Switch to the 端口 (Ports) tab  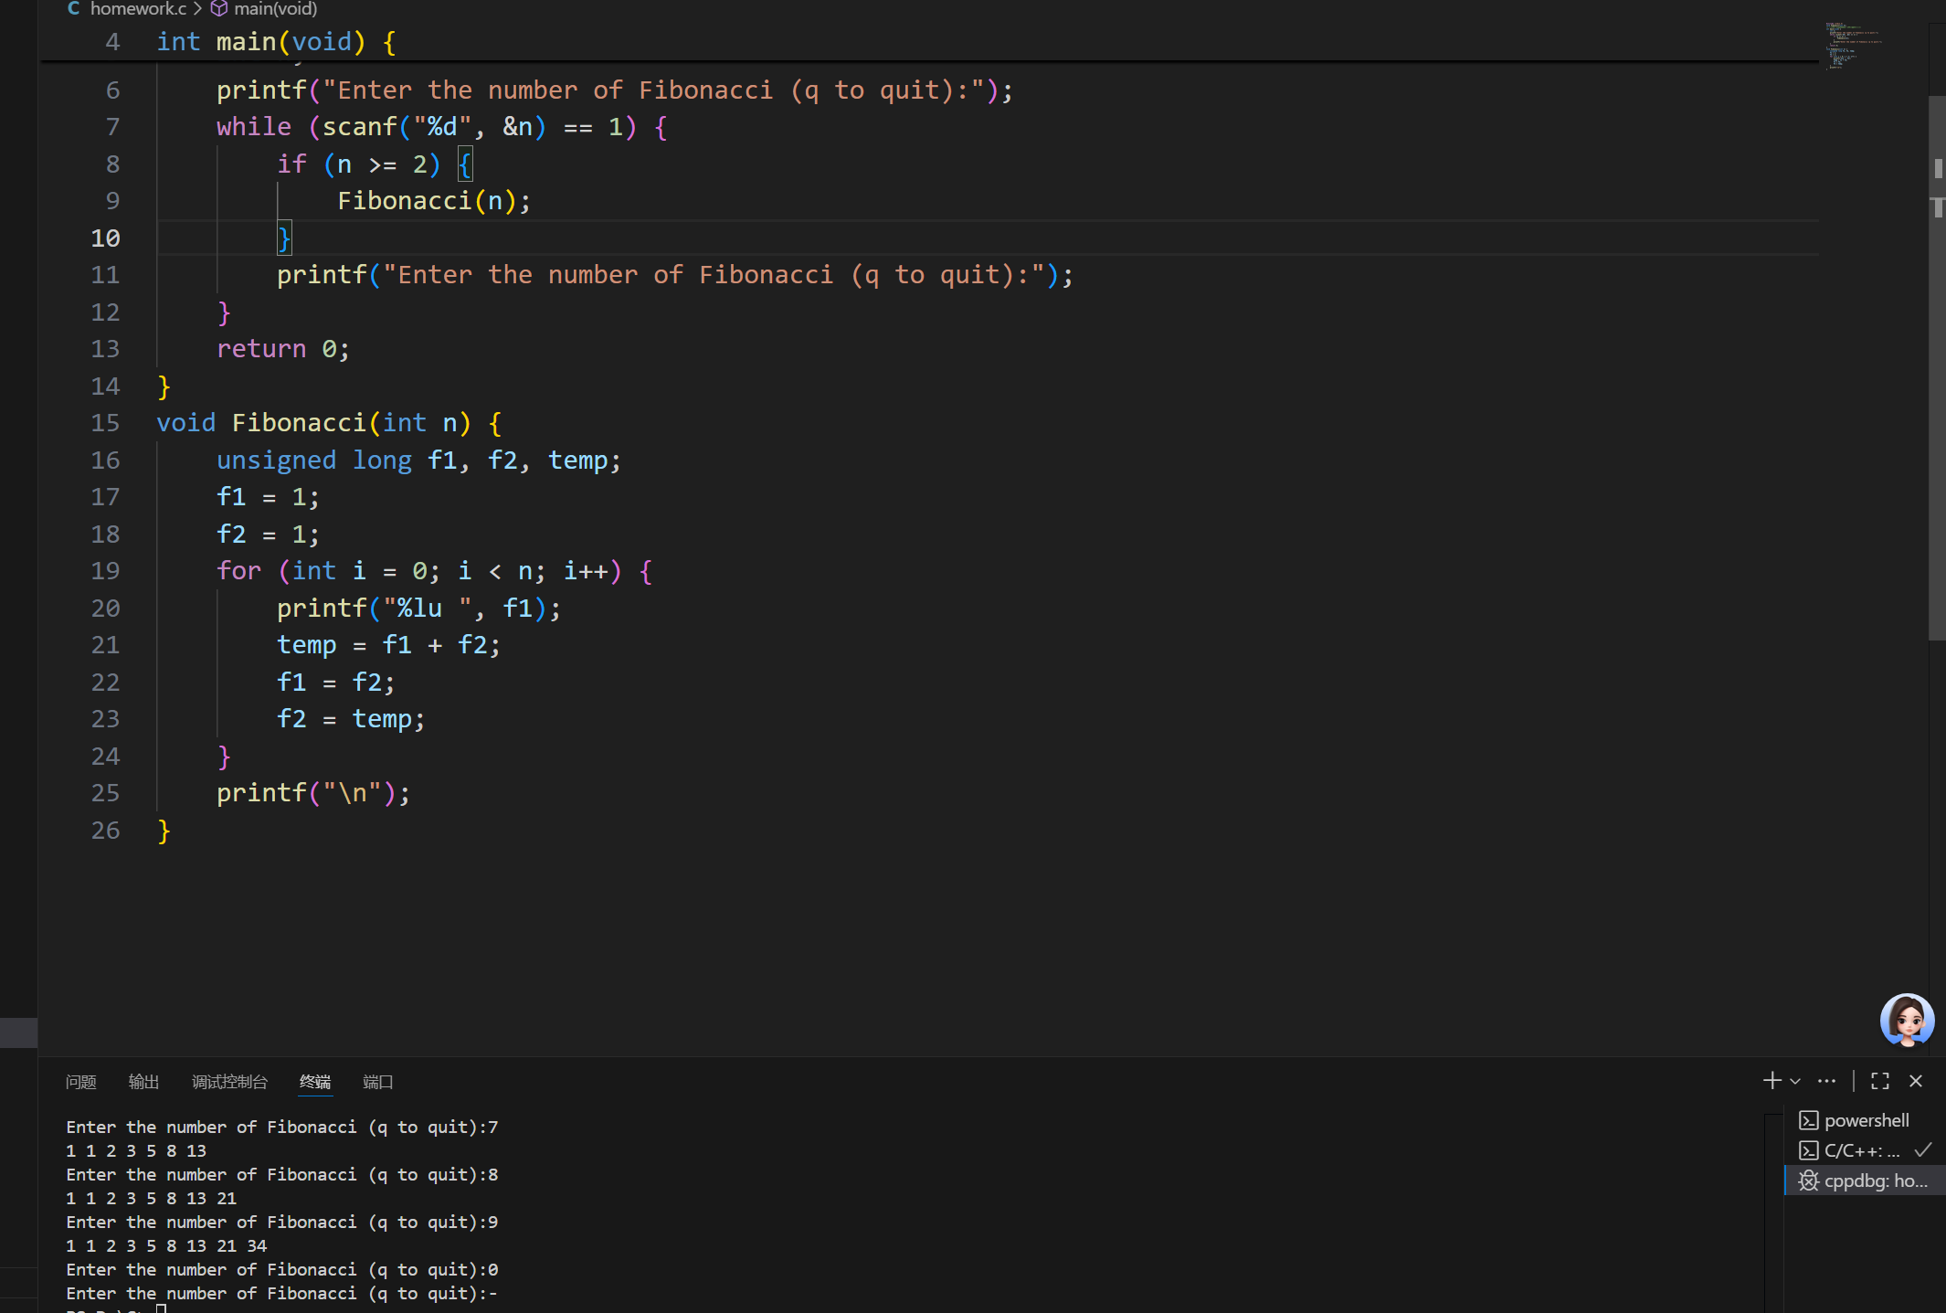[377, 1082]
